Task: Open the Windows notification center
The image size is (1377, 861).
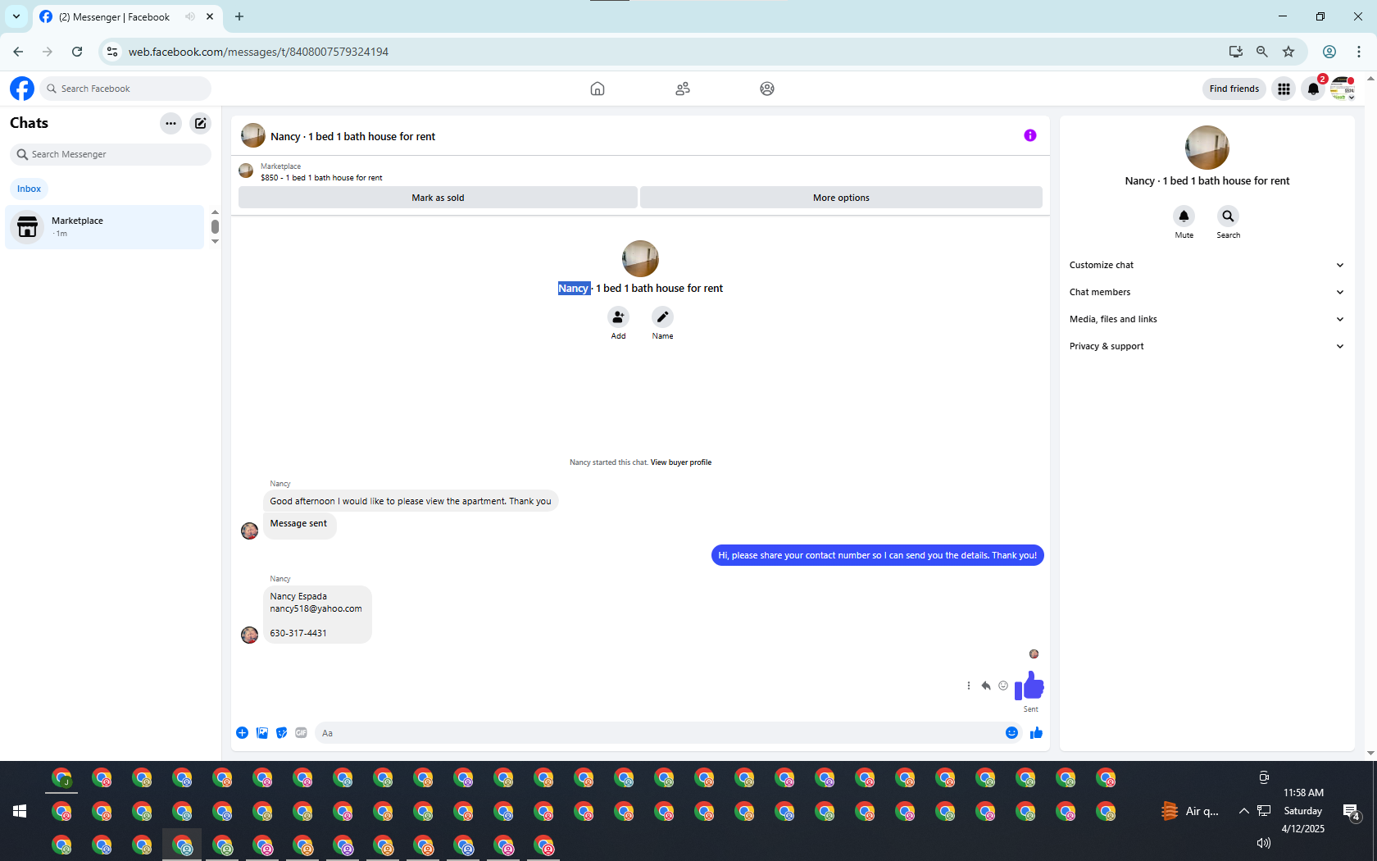Action: click(x=1351, y=812)
